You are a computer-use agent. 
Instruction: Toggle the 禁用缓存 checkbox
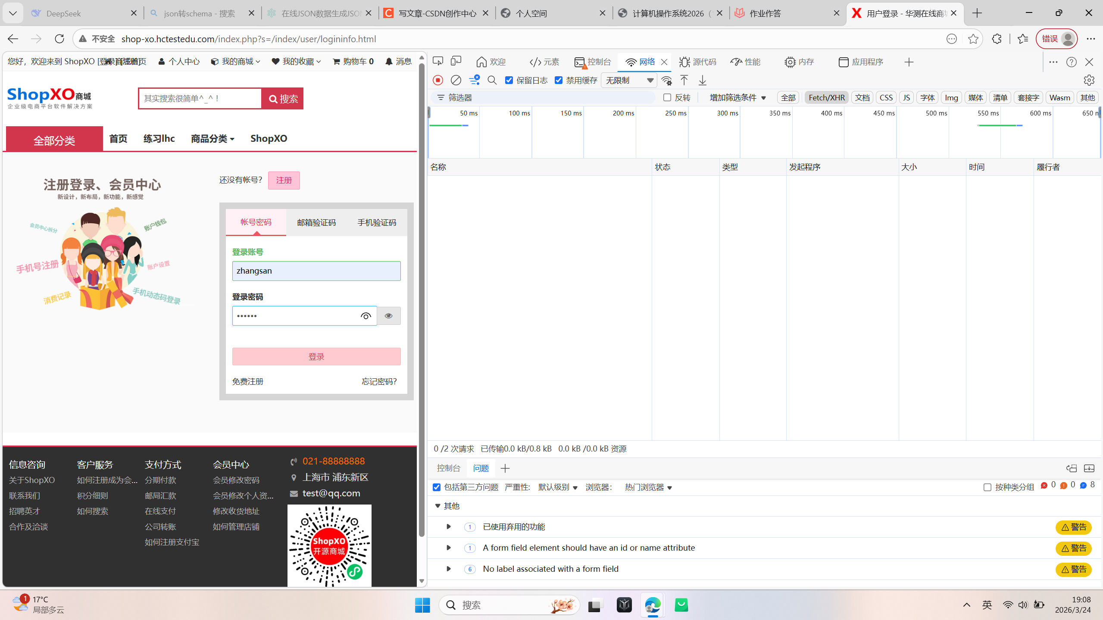(559, 80)
